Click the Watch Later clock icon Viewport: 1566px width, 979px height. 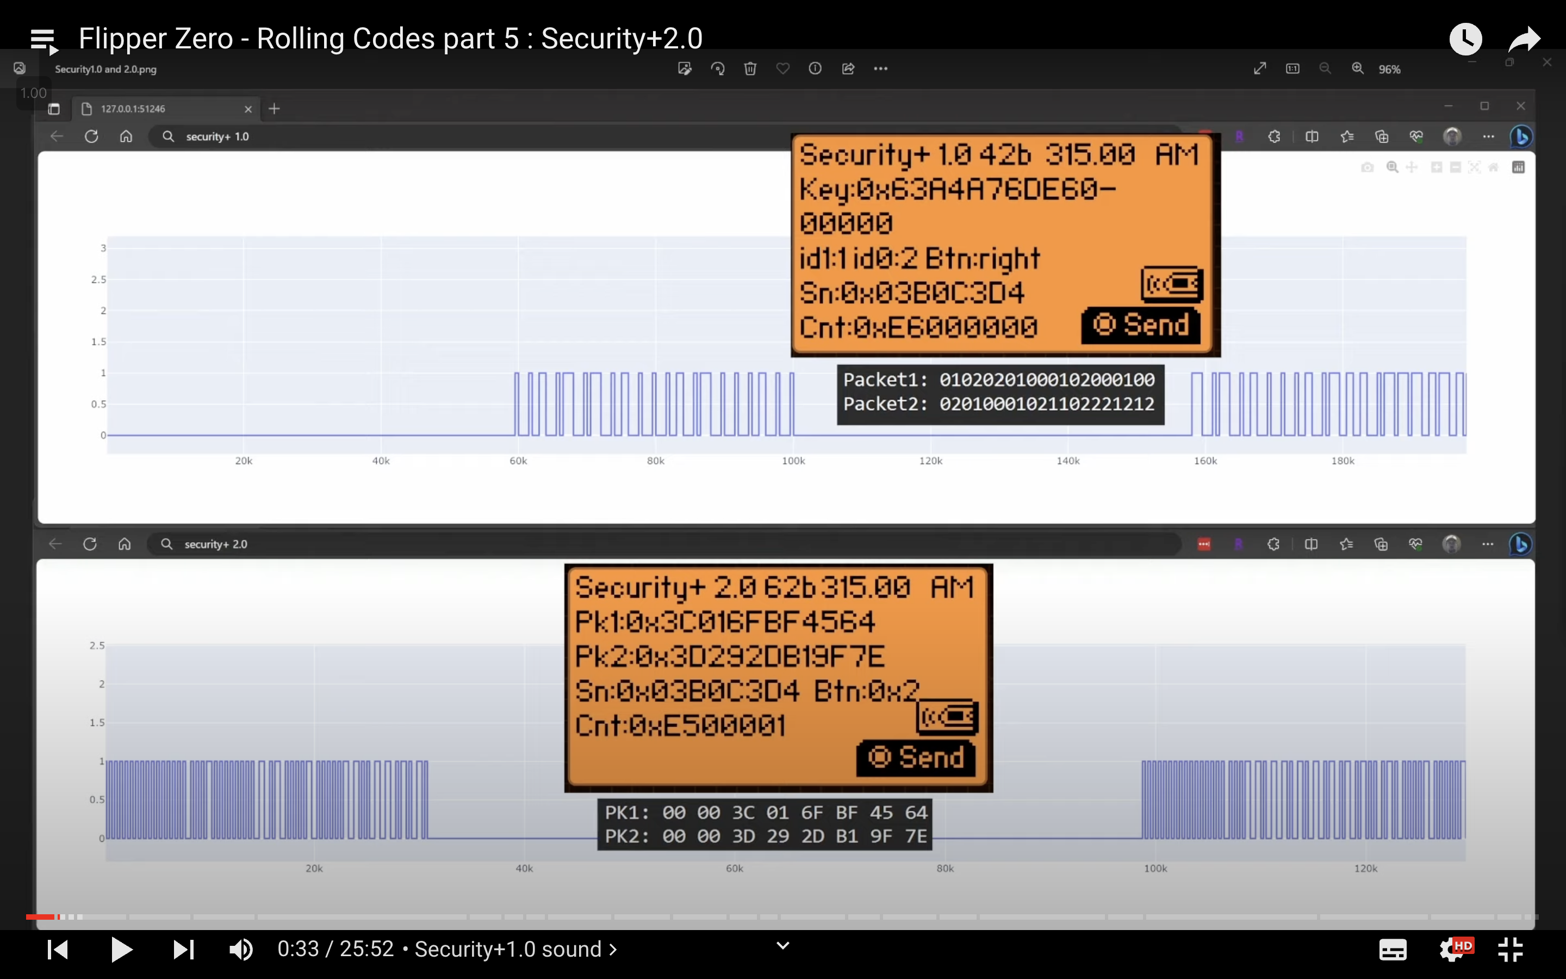point(1465,39)
